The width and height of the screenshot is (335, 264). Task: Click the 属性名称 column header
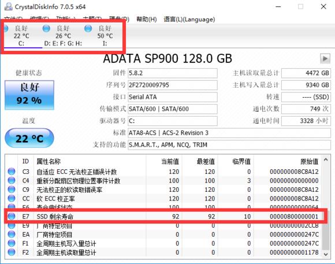click(x=90, y=161)
